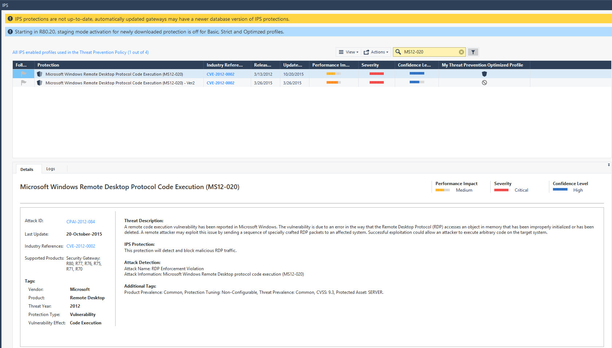Open the Actions dropdown menu
The height and width of the screenshot is (348, 612).
pyautogui.click(x=376, y=52)
